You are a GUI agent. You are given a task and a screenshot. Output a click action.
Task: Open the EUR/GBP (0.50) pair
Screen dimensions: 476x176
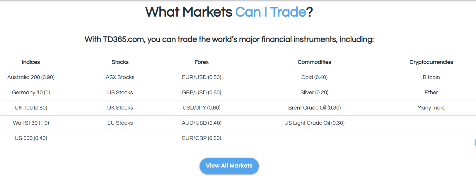click(202, 138)
